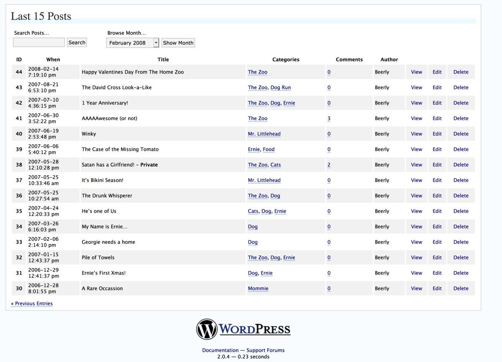Visit the Support Forums footer link
Image resolution: width=502 pixels, height=362 pixels.
265,350
